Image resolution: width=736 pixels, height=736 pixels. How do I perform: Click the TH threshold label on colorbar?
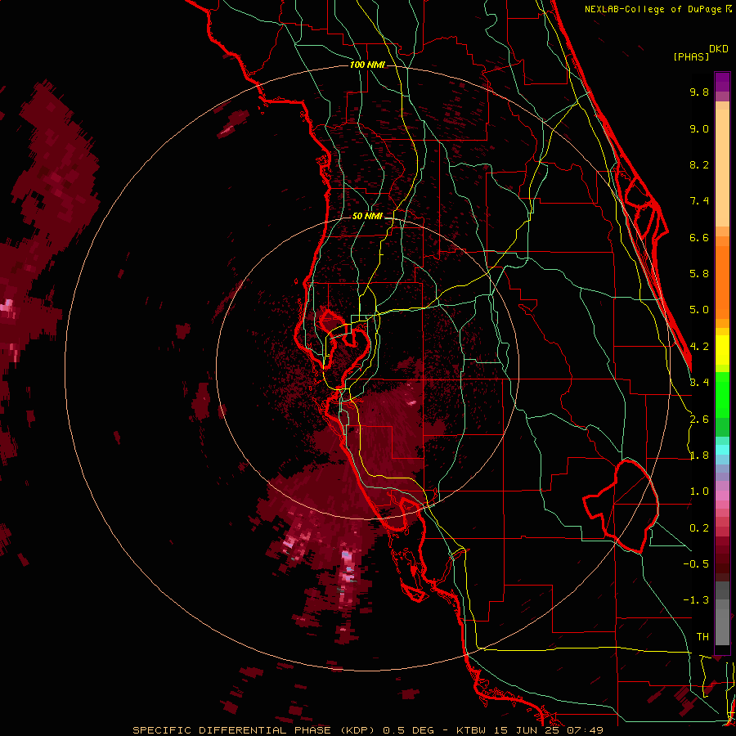(702, 637)
